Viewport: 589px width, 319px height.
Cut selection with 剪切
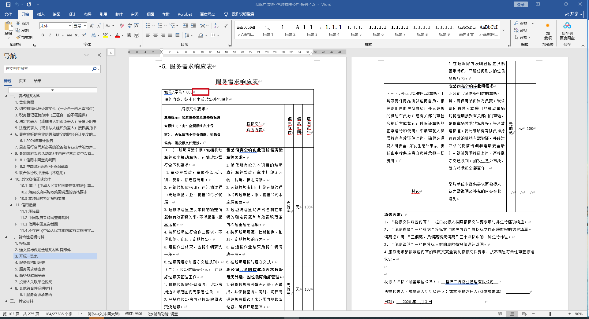[22, 24]
